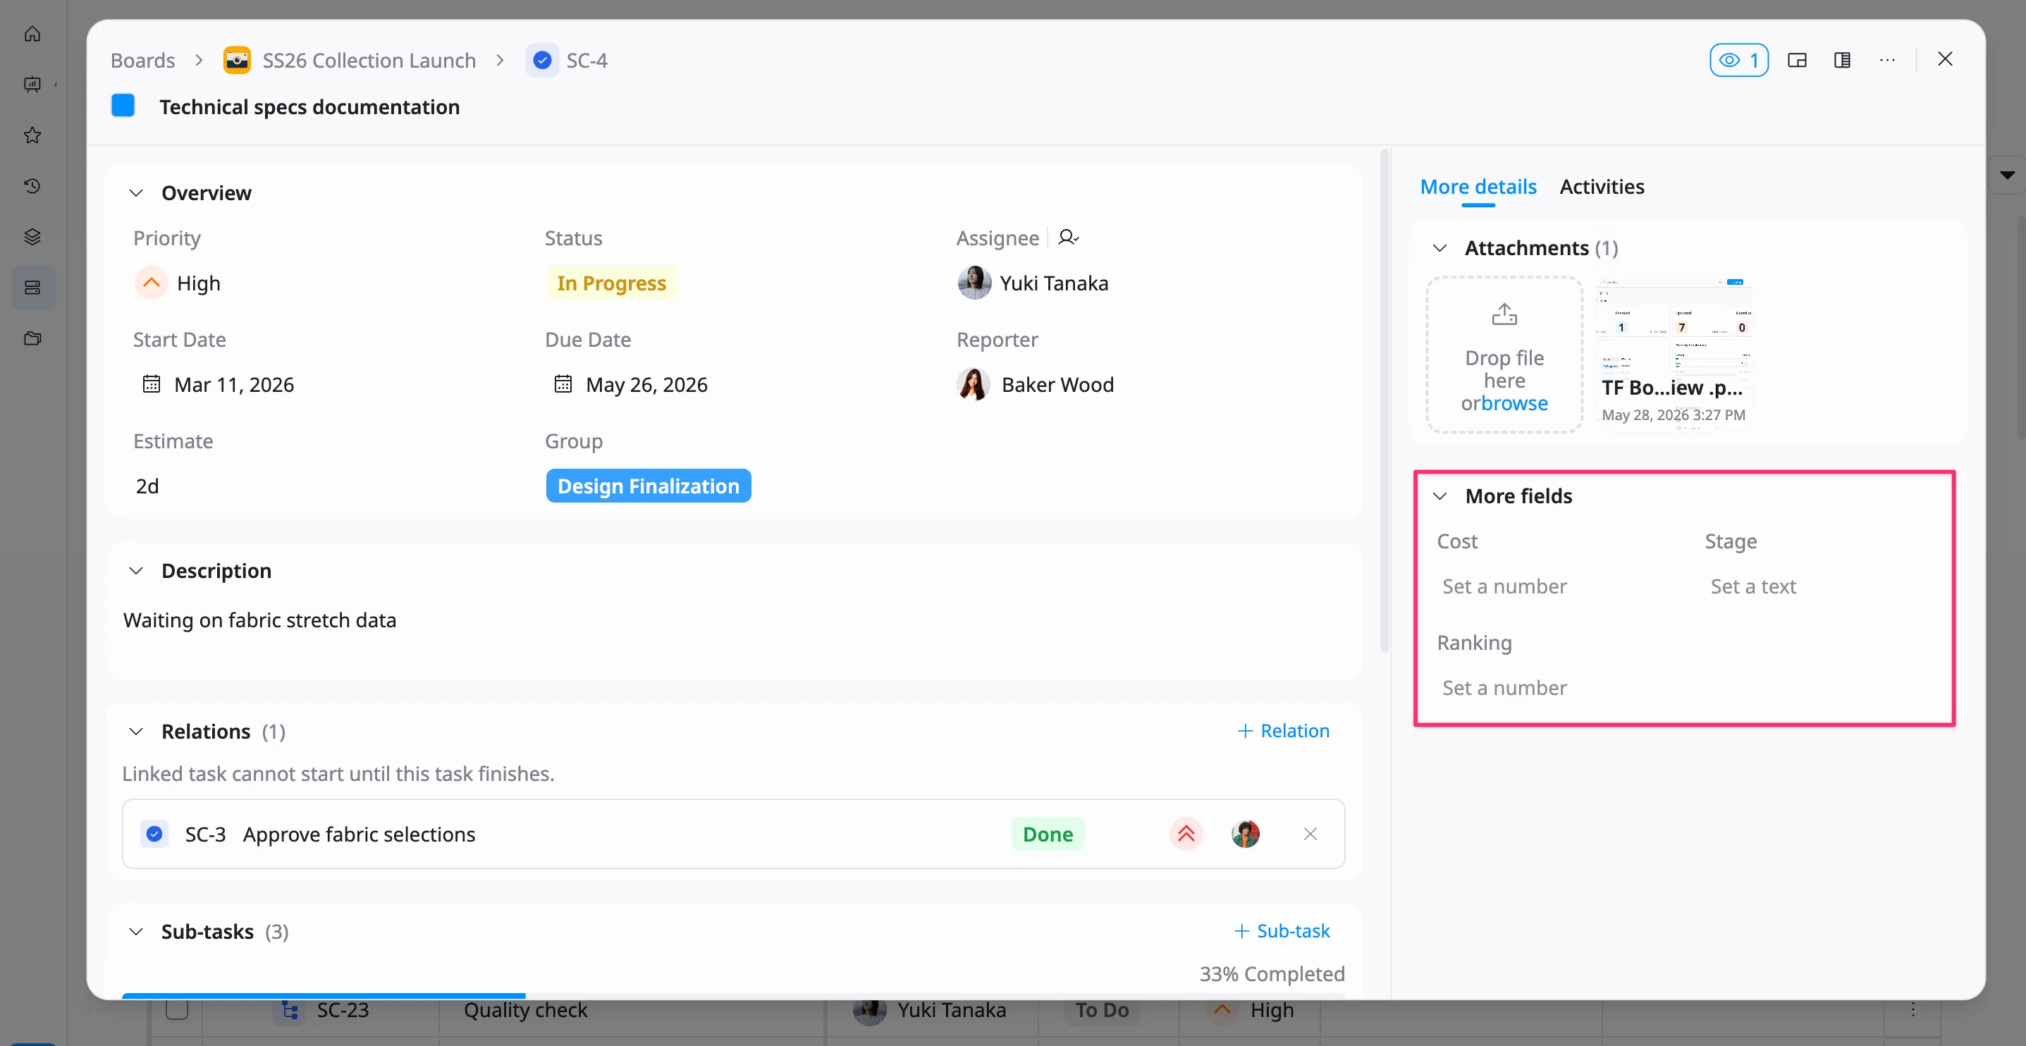The width and height of the screenshot is (2026, 1046).
Task: Open the Home icon in sidebar
Action: click(x=32, y=34)
